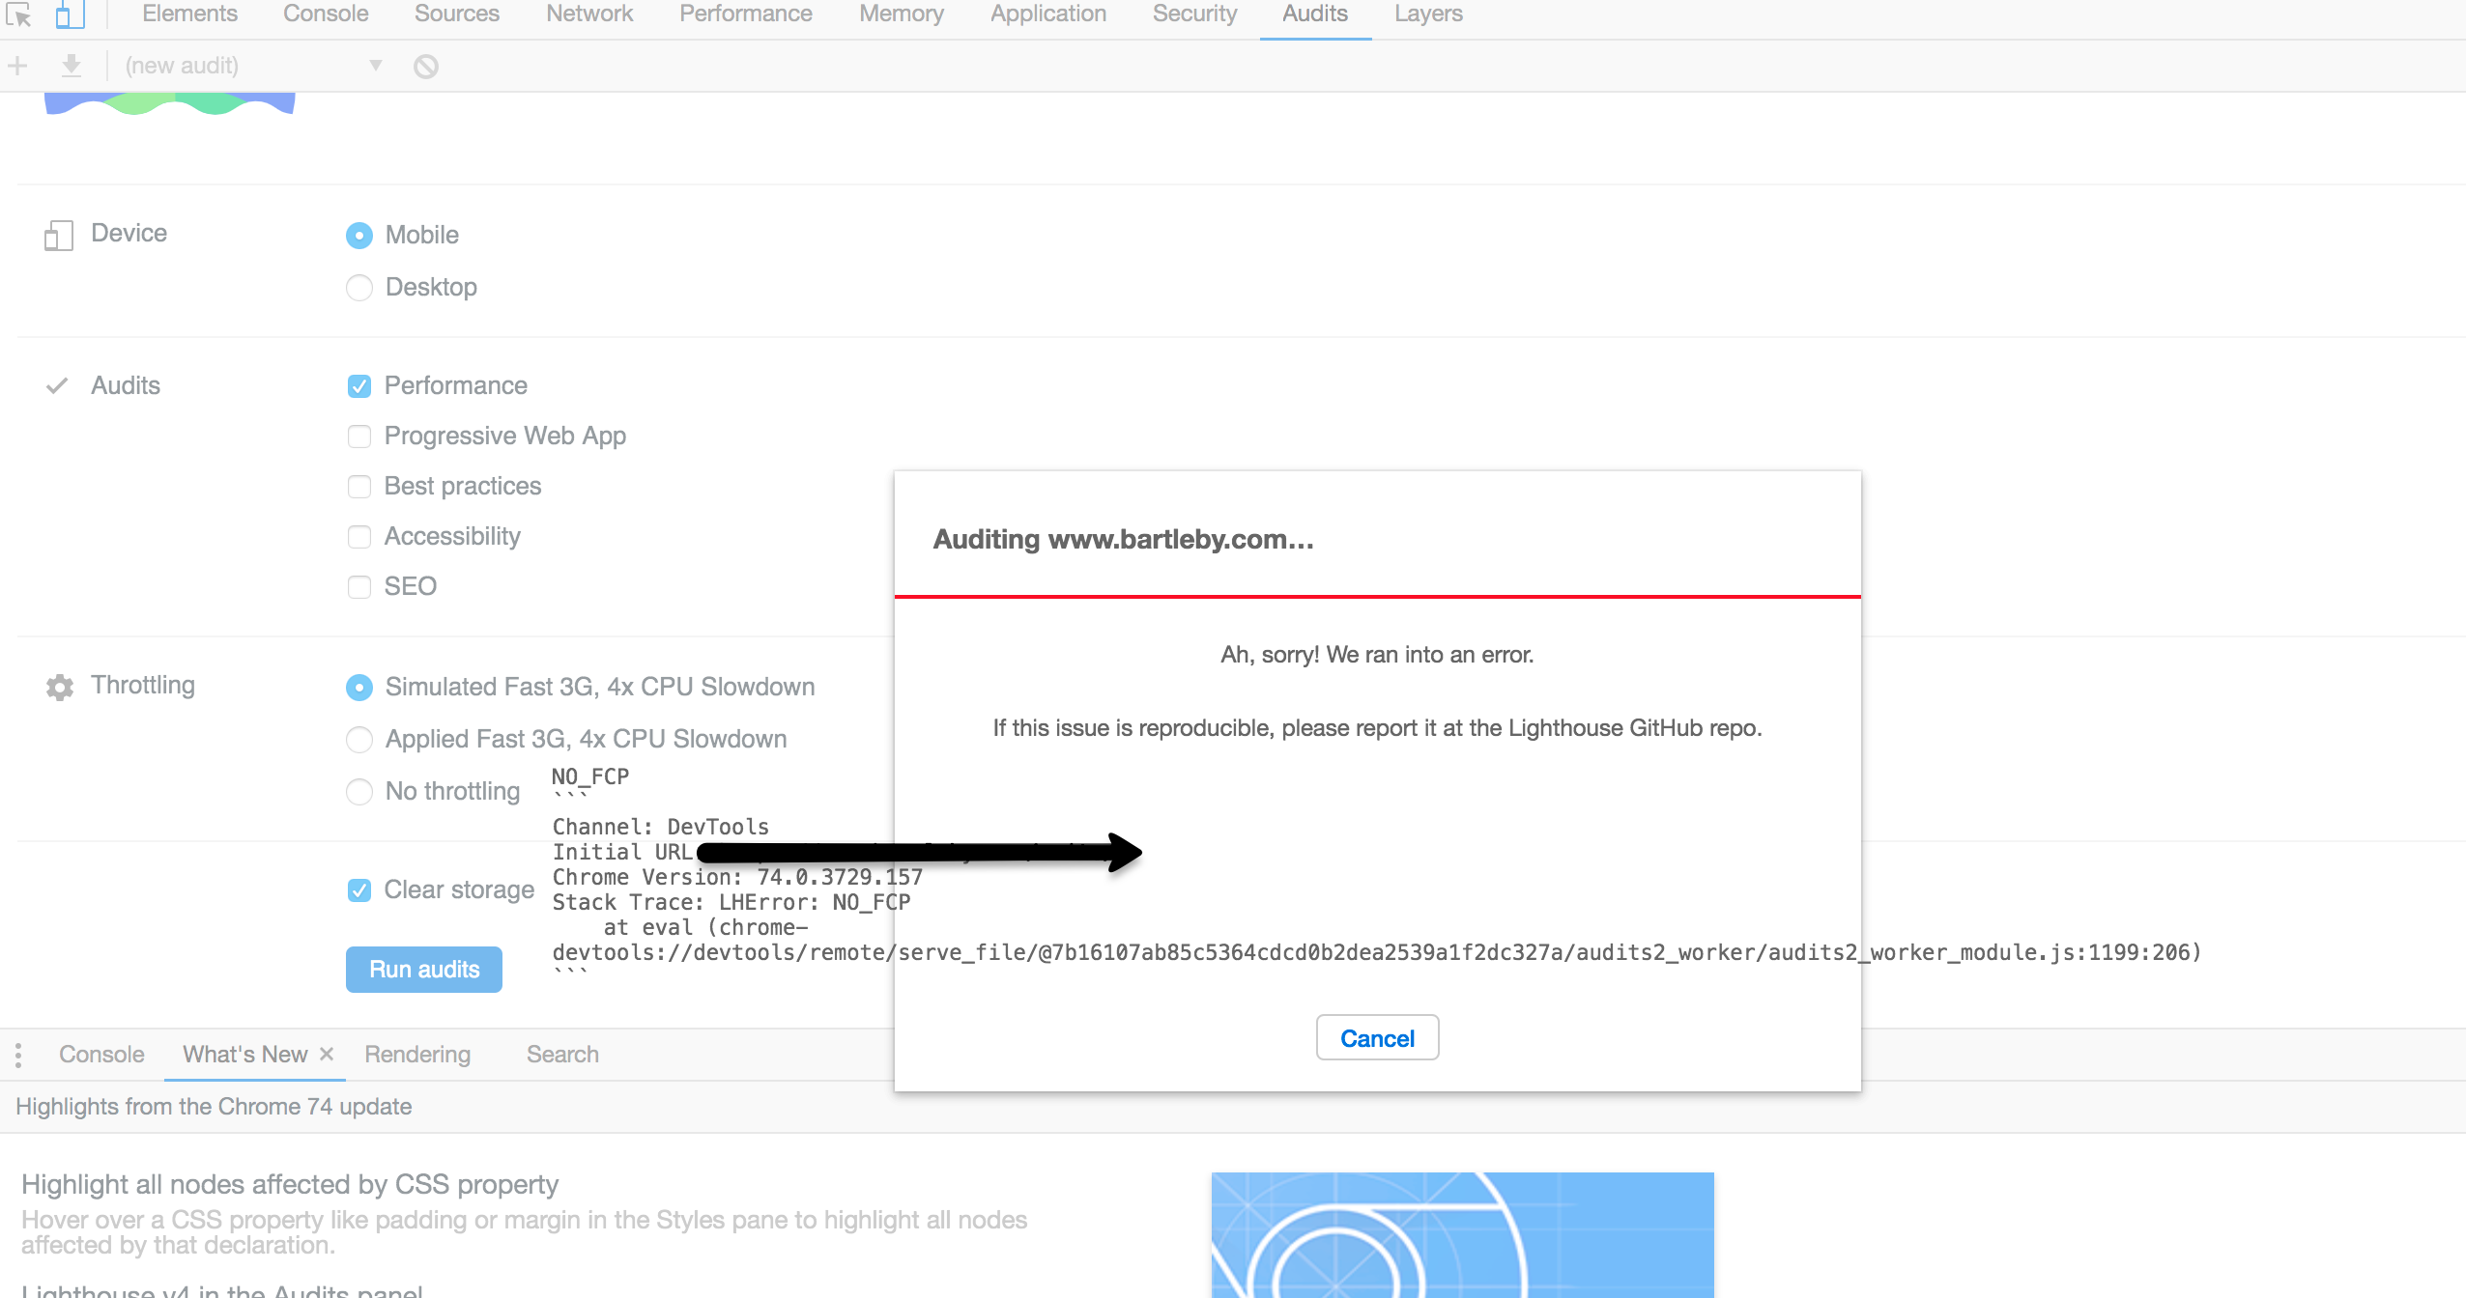The image size is (2466, 1298).
Task: Click the plus new audit icon
Action: point(17,66)
